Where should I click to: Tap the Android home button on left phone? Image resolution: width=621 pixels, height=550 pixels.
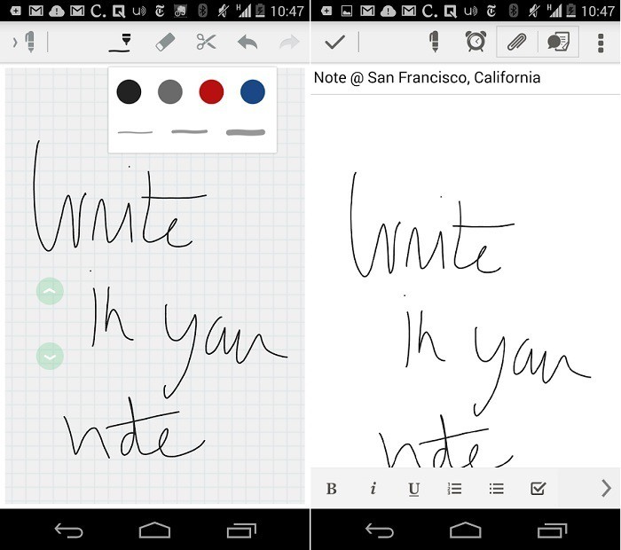click(x=155, y=530)
